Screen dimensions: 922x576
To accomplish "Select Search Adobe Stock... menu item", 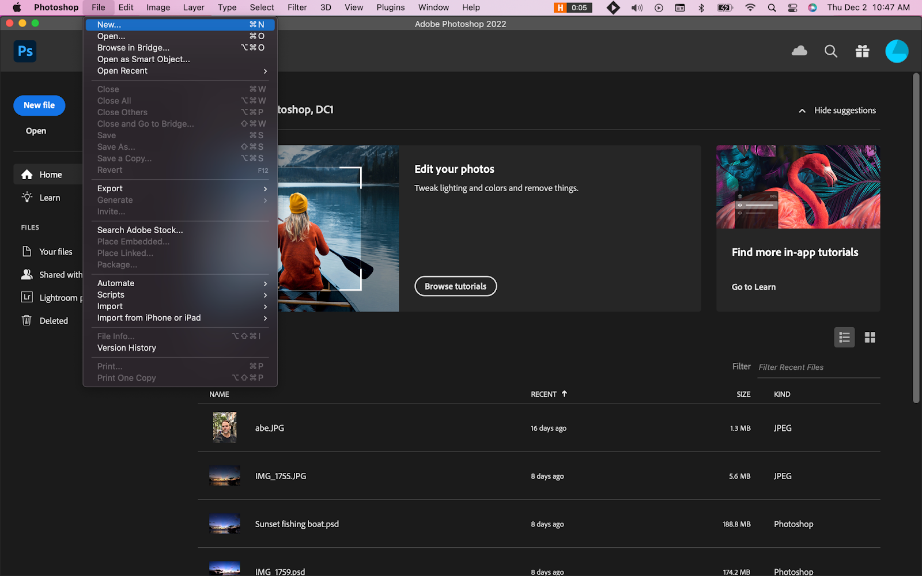I will pos(180,230).
